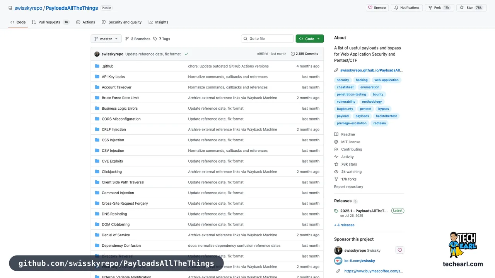Open swisskyrepo.github.io/PayloadsAll website link
Screen dimensions: 495x278
[x=371, y=70]
